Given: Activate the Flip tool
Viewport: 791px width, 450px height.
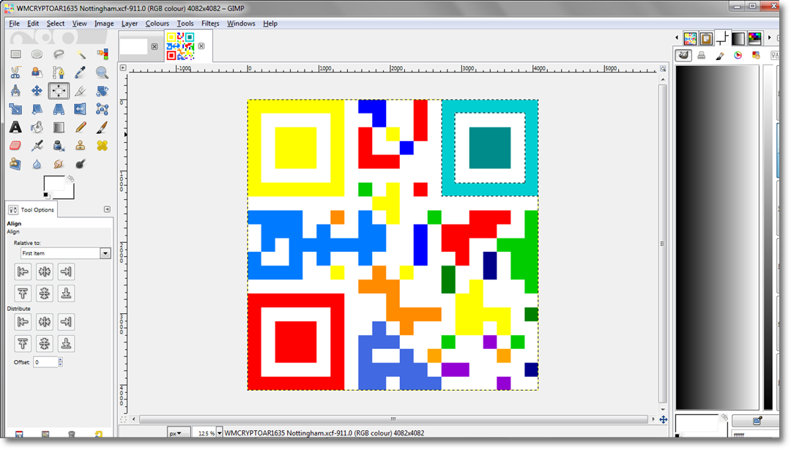Looking at the screenshot, I should click(81, 109).
